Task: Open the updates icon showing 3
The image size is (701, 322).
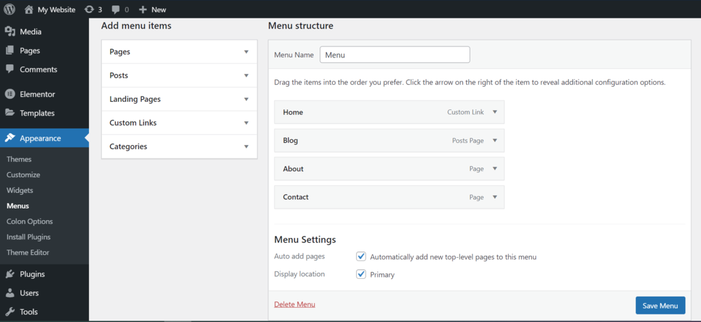Action: pos(89,10)
